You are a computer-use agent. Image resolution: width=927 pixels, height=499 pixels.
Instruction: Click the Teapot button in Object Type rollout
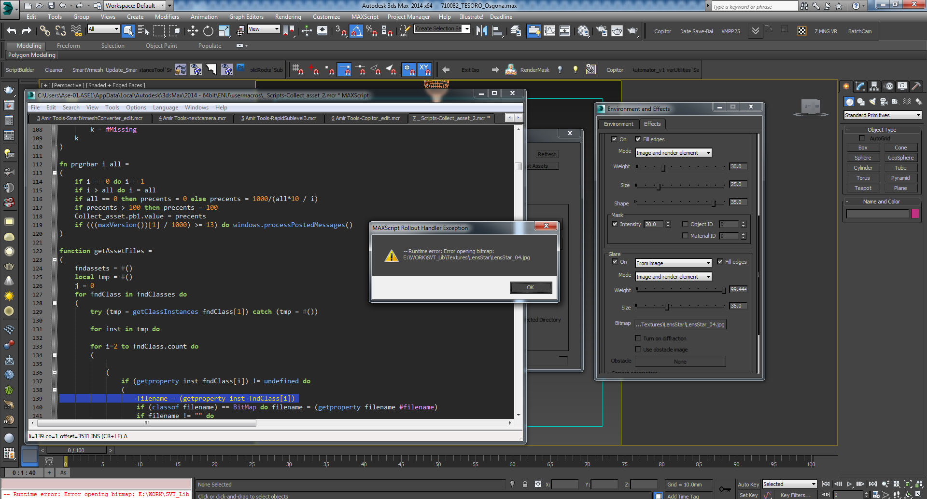click(862, 188)
